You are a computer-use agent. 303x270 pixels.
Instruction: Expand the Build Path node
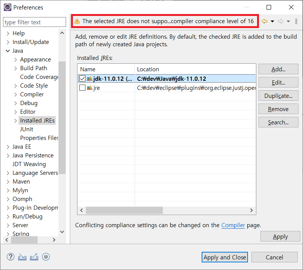(16, 68)
